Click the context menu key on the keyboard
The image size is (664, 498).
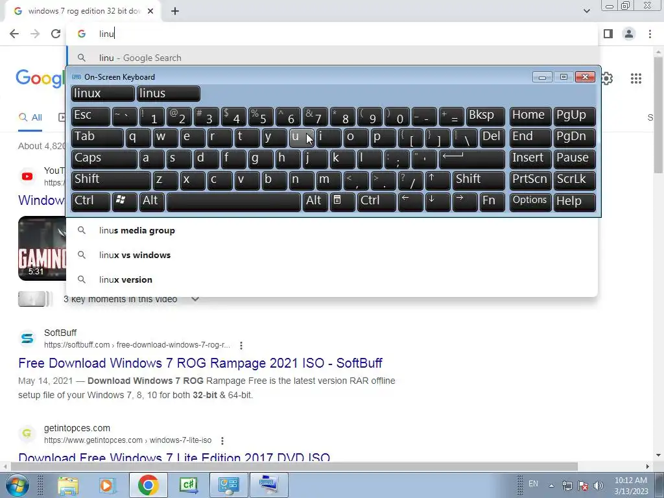coord(342,202)
